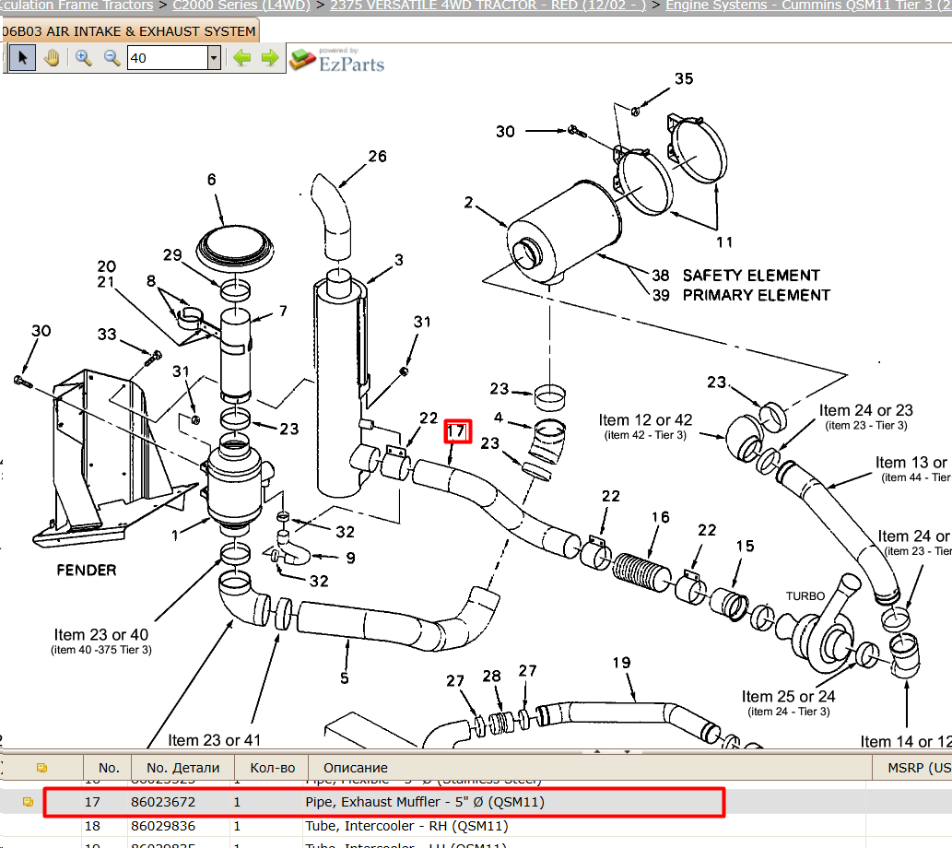952x848 pixels.
Task: Click callout 5 under the intake pipe
Action: [345, 678]
